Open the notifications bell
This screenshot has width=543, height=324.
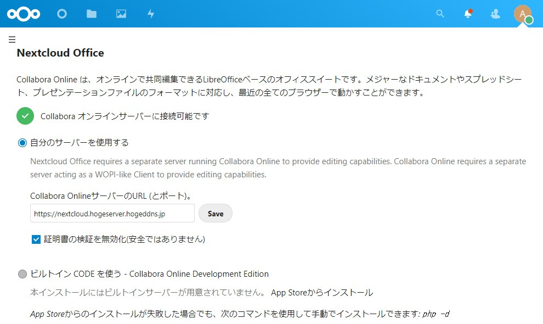pyautogui.click(x=468, y=14)
